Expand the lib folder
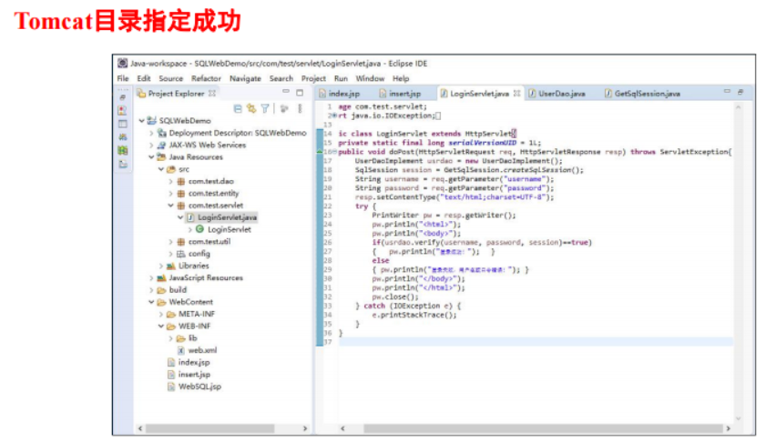766x442 pixels. [x=170, y=338]
